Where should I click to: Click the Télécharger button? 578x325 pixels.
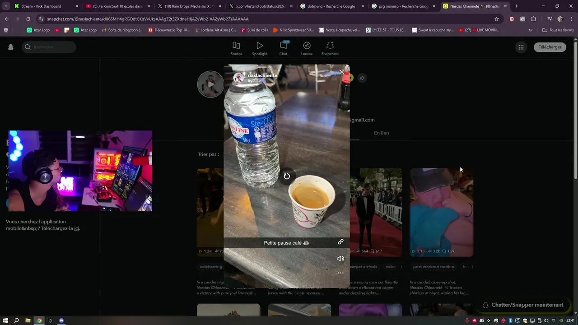pos(550,47)
